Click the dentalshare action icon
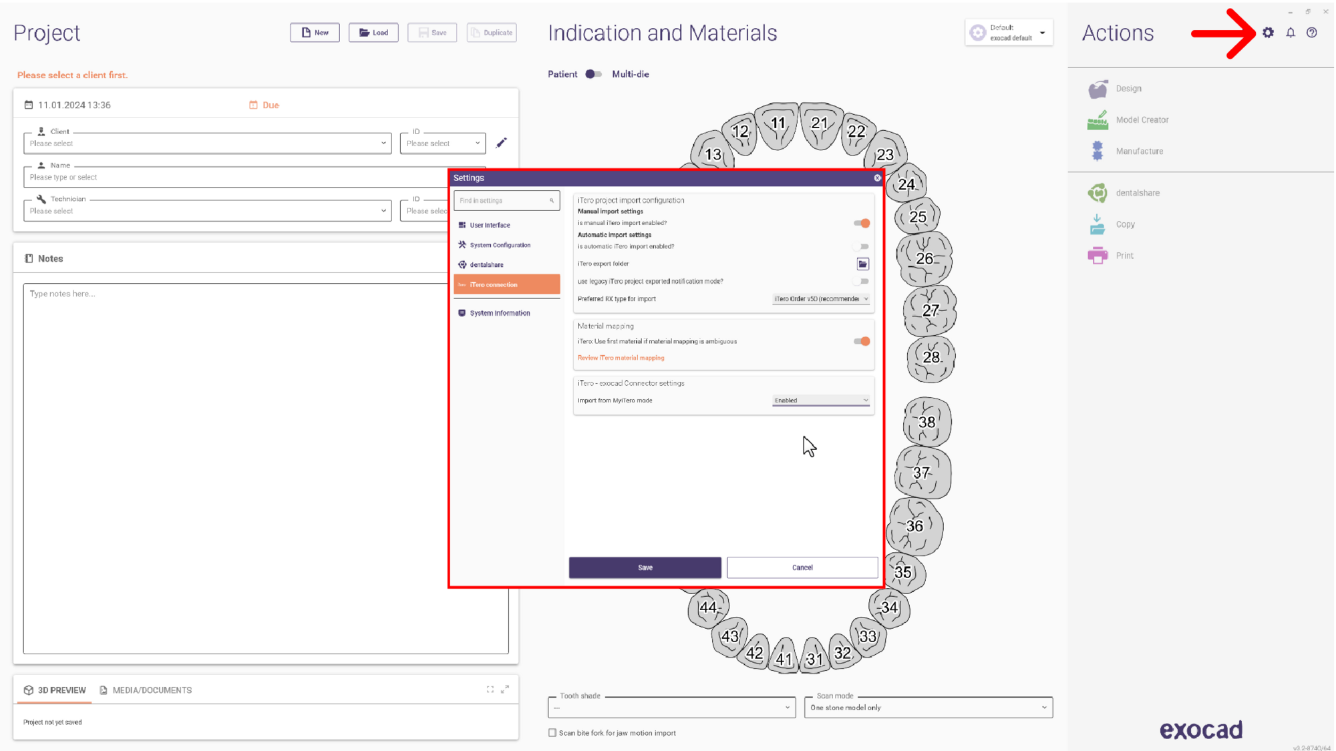The height and width of the screenshot is (751, 1336). pos(1098,193)
